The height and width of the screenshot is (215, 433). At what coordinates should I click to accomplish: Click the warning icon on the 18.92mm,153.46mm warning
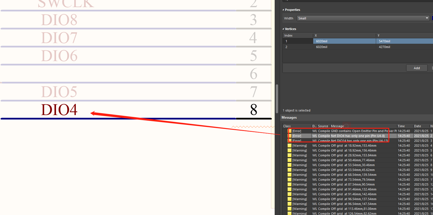[x=290, y=145]
